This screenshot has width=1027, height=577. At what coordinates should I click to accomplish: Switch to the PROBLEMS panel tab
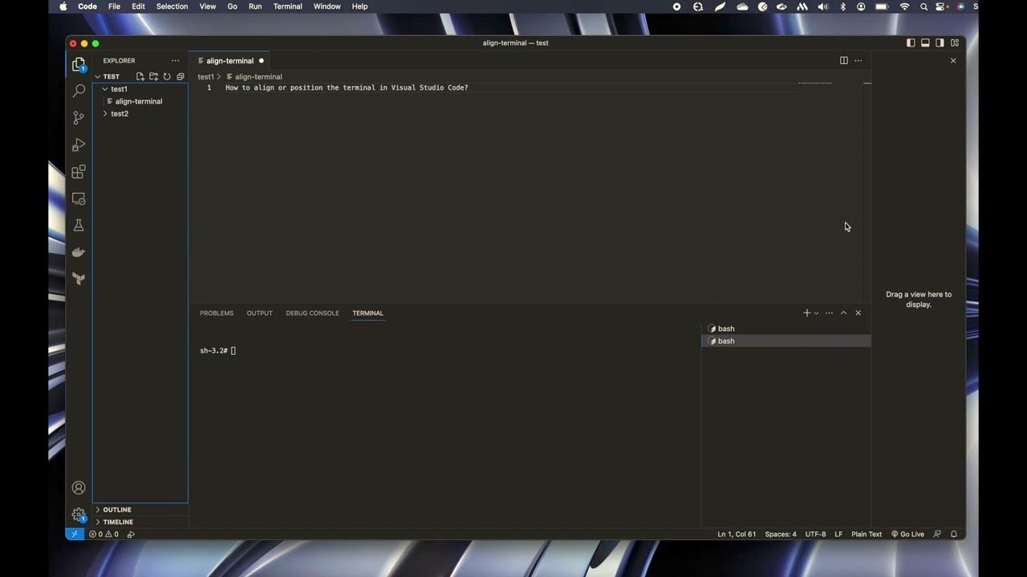coord(217,313)
